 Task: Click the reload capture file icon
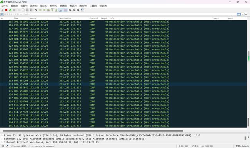point(31,10)
